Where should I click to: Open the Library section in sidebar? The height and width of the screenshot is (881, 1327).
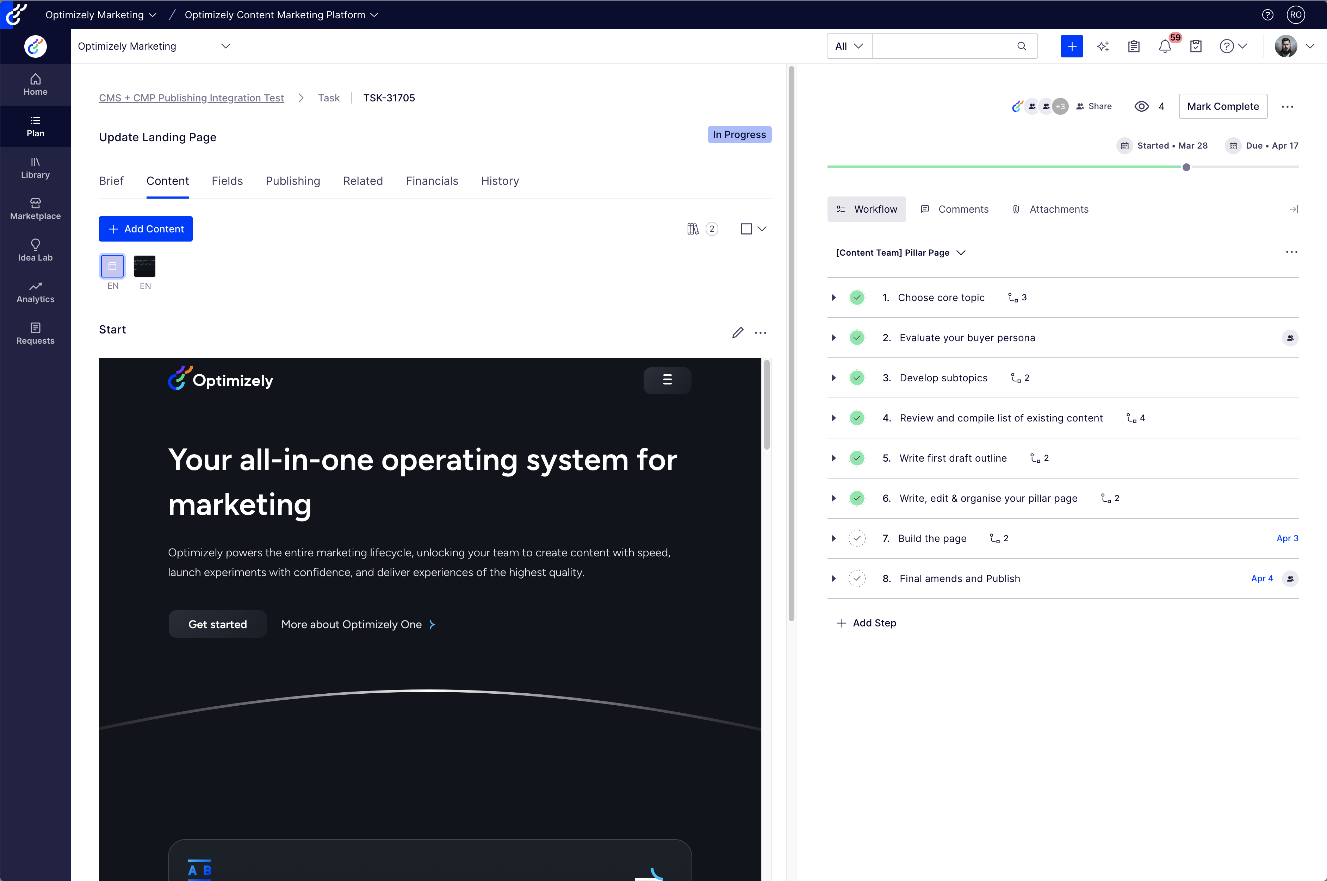coord(36,168)
